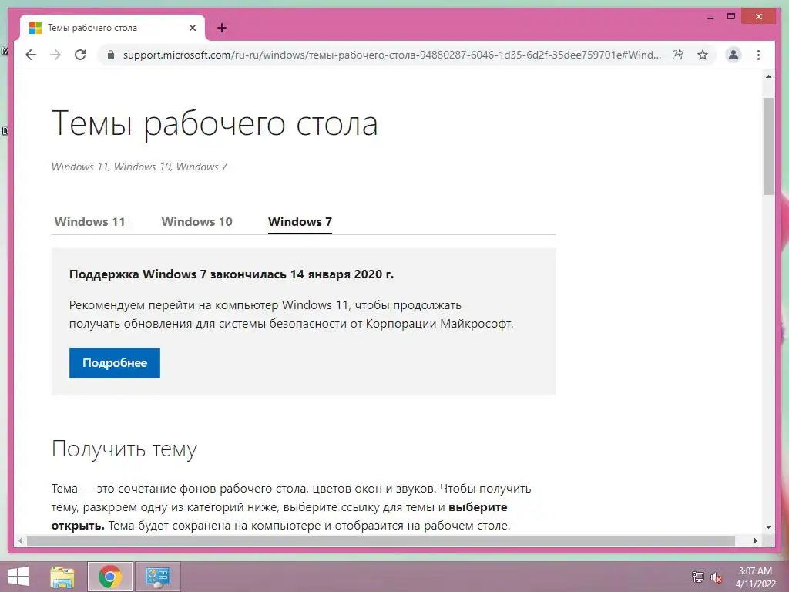Click the scroll left arrow

click(20, 540)
